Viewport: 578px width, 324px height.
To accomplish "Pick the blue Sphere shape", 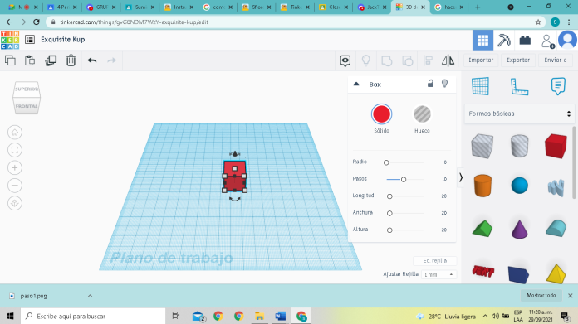I will point(519,185).
